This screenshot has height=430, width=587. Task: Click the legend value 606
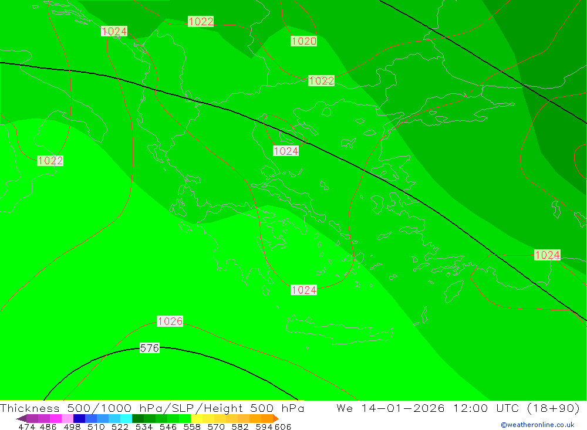(x=283, y=426)
